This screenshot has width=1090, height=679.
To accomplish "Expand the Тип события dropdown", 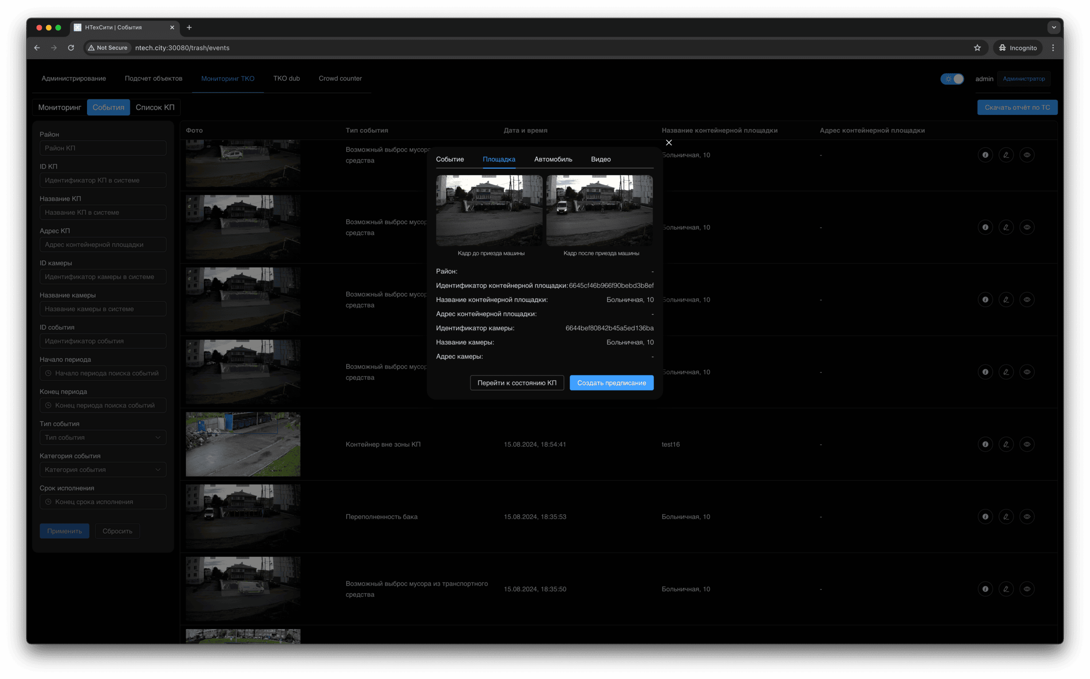I will pyautogui.click(x=103, y=438).
